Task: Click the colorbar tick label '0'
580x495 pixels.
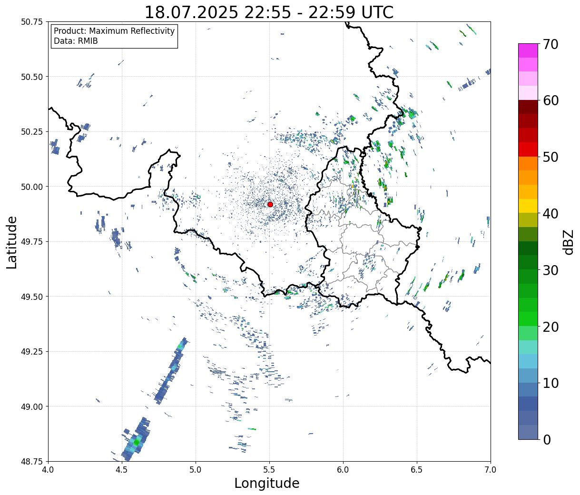Action: click(546, 439)
